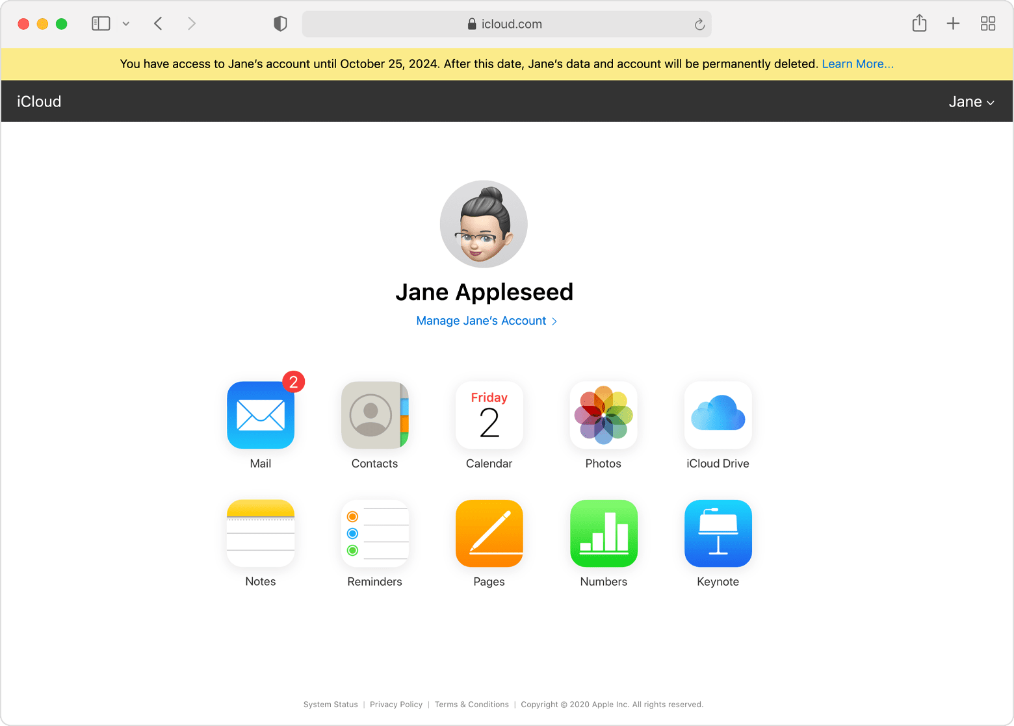Image resolution: width=1014 pixels, height=726 pixels.
Task: Open Photos
Action: pos(603,416)
